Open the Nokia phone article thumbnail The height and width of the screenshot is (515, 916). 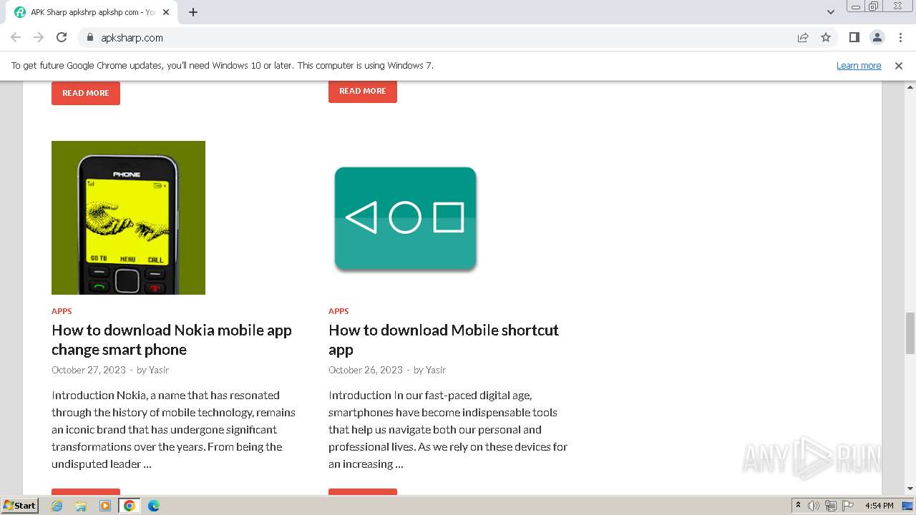coord(128,217)
